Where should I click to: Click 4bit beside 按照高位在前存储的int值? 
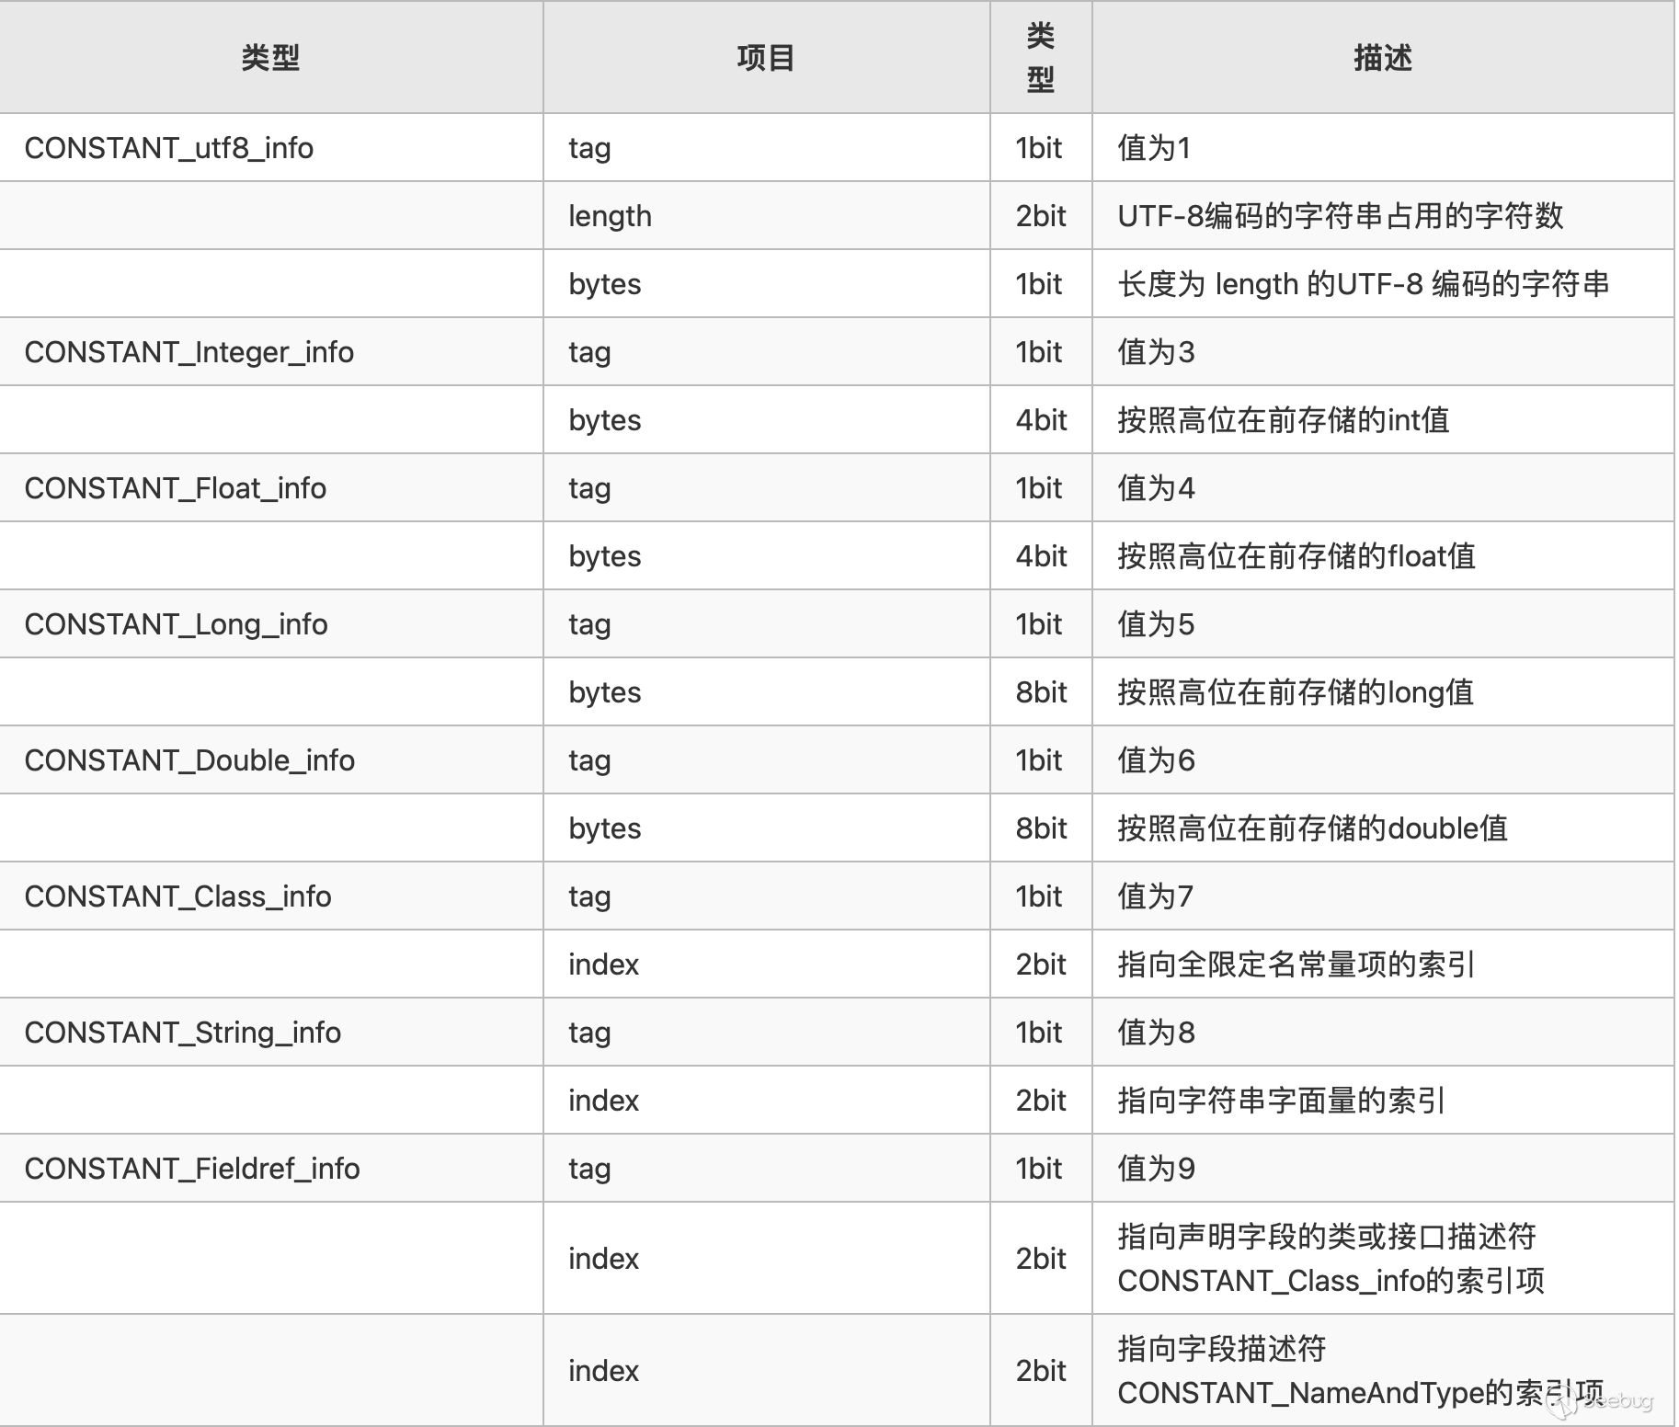(1041, 420)
